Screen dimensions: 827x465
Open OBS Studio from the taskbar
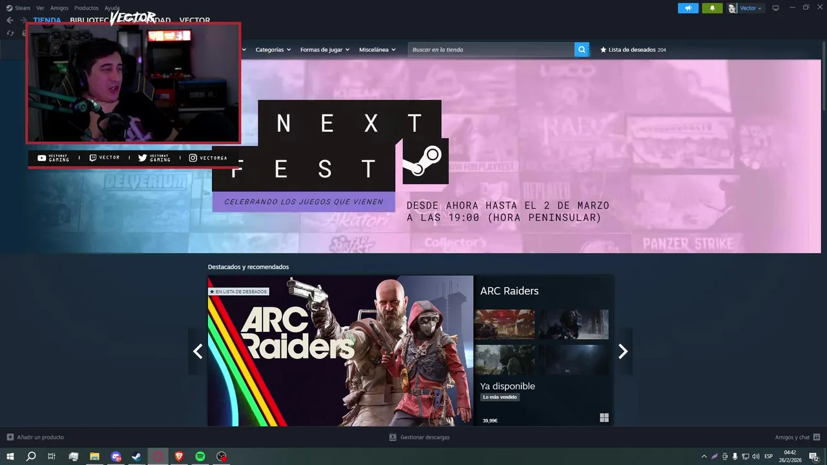pyautogui.click(x=222, y=457)
